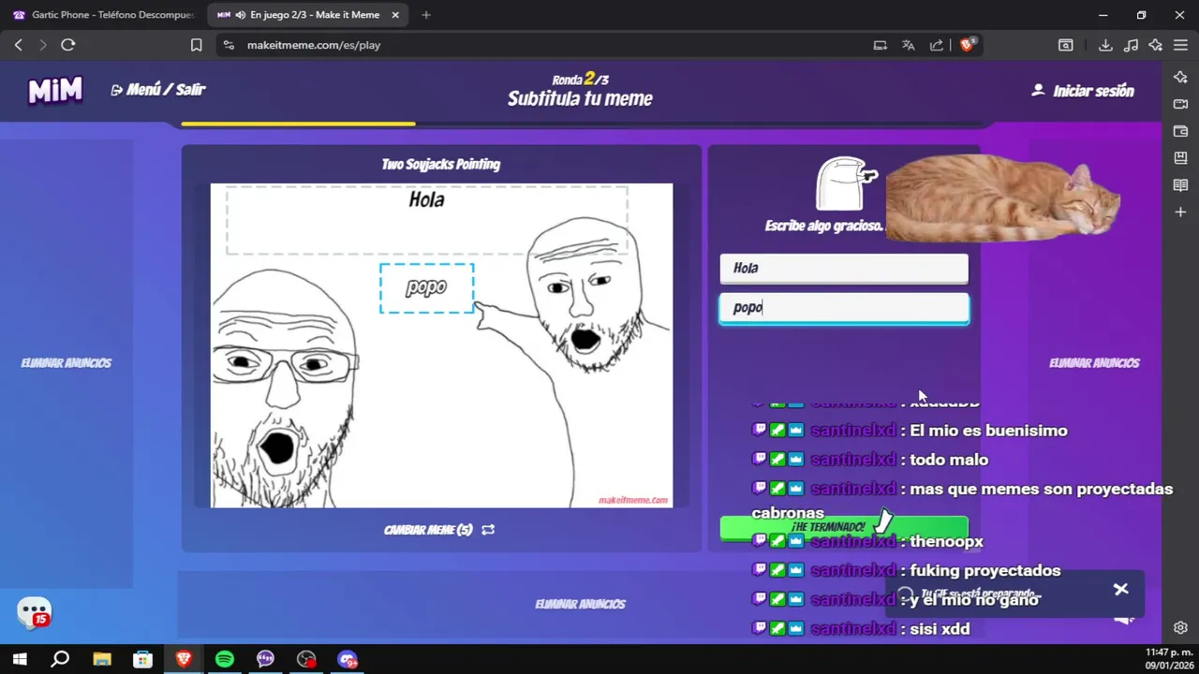This screenshot has height=674, width=1199.
Task: Click Eliminar anuncios on the right side
Action: point(1094,363)
